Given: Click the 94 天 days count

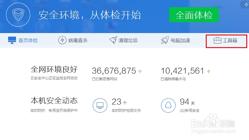Looking at the screenshot, I should 187,102.
